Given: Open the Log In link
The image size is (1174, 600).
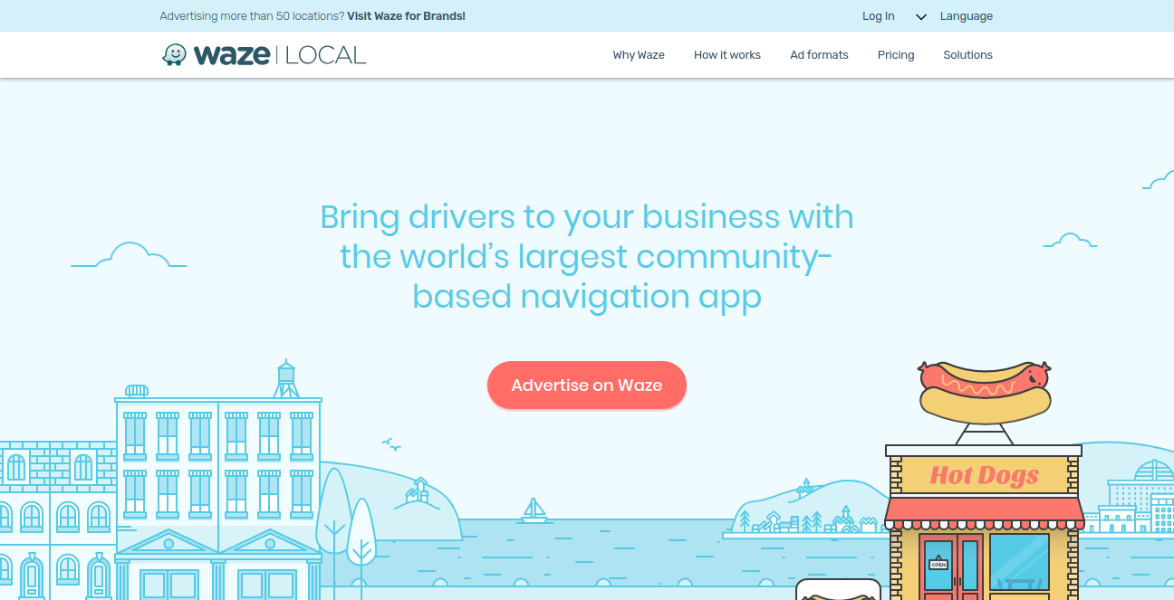Looking at the screenshot, I should tap(878, 16).
